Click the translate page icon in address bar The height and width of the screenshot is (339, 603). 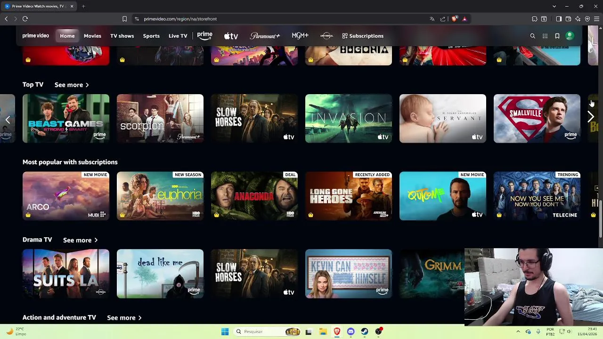coord(432,19)
